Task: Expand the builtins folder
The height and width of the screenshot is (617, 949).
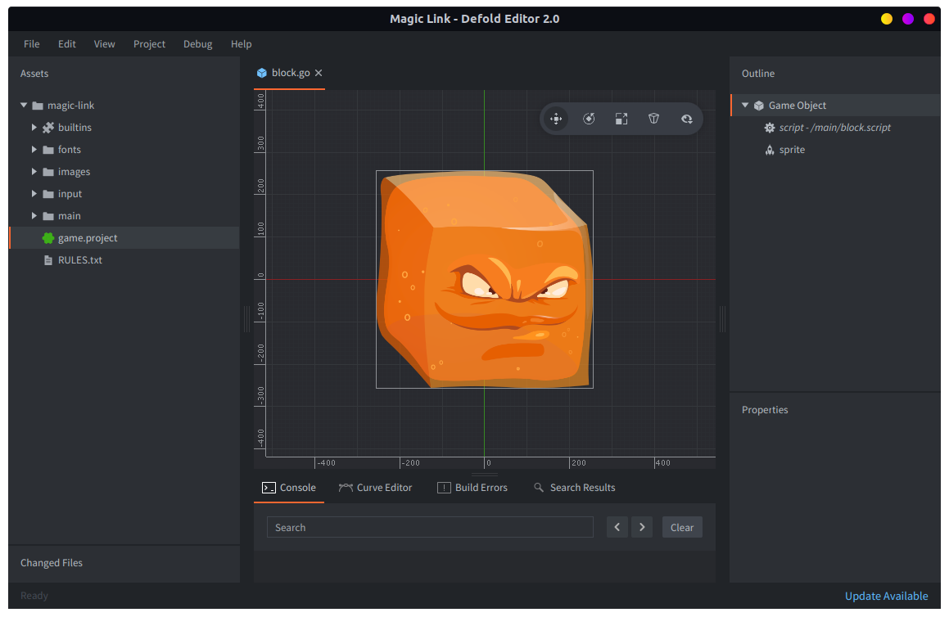Action: [x=34, y=128]
